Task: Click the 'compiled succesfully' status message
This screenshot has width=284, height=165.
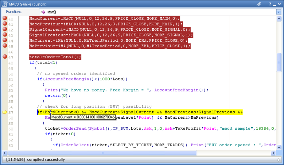Action: 46,160
